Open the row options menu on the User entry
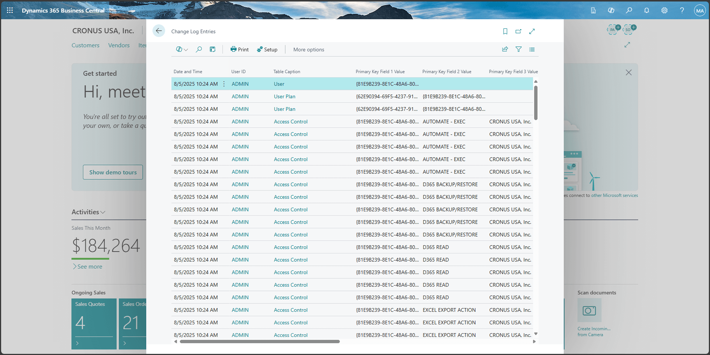This screenshot has width=710, height=355. point(224,84)
